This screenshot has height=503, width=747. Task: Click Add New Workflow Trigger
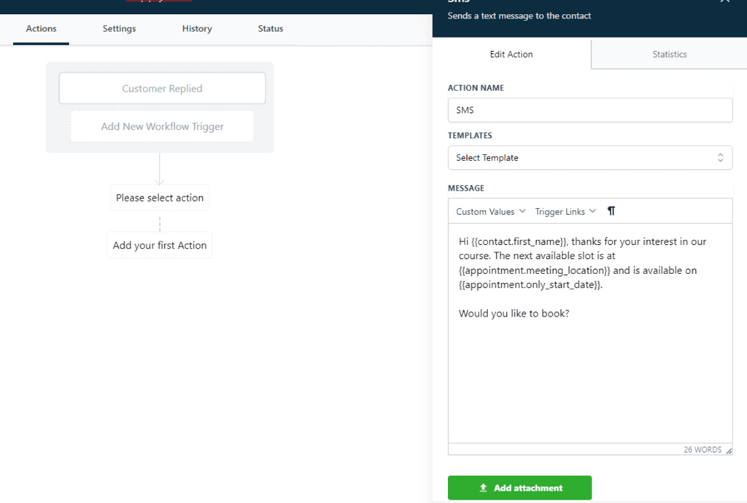162,126
